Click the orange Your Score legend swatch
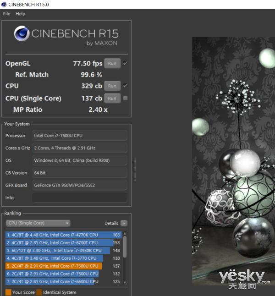This screenshot has height=296, width=275. tap(8, 292)
